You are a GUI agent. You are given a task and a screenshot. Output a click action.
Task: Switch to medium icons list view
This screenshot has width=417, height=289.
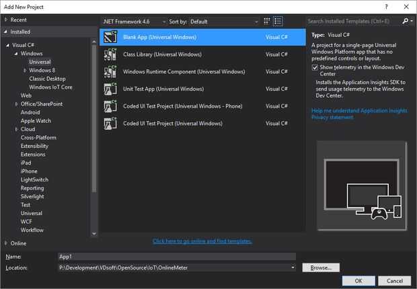(278, 22)
